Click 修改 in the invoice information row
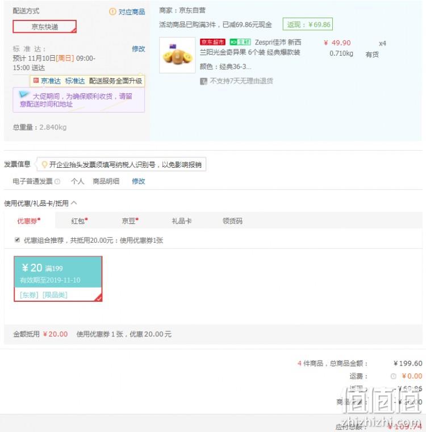The width and height of the screenshot is (426, 432). point(138,181)
